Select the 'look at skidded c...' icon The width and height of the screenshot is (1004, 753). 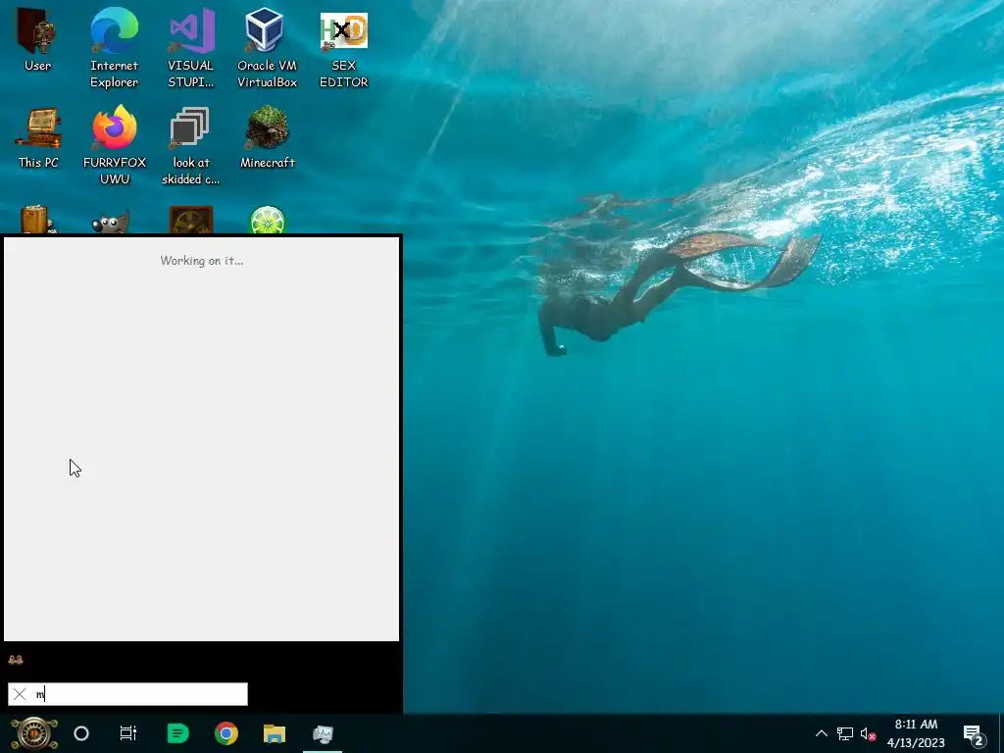pyautogui.click(x=190, y=145)
